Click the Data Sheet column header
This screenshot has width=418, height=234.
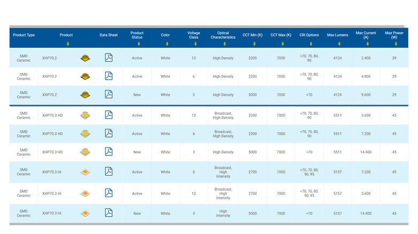pos(108,35)
